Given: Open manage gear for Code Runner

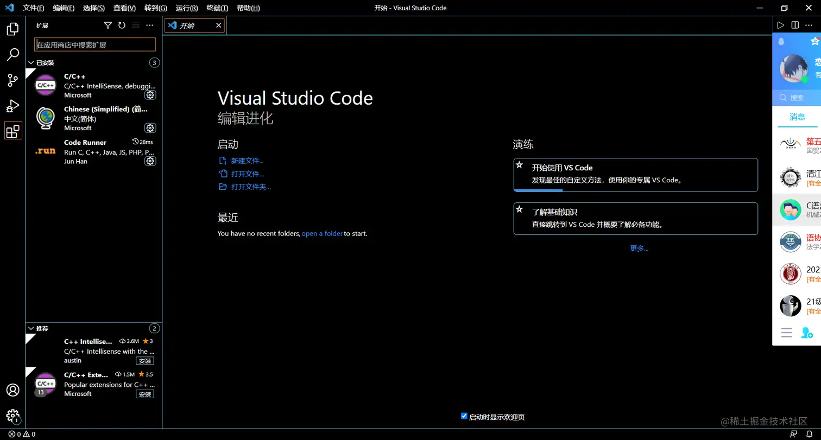Looking at the screenshot, I should click(x=150, y=161).
